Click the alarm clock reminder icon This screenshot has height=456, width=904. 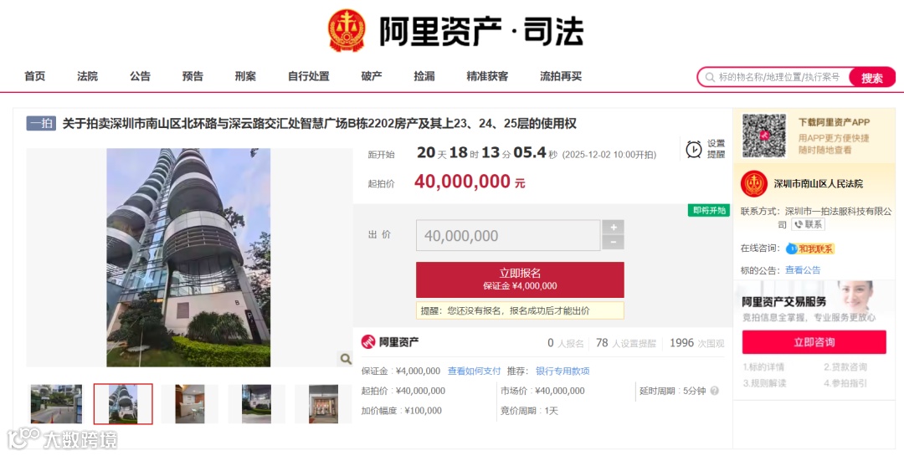pos(694,149)
